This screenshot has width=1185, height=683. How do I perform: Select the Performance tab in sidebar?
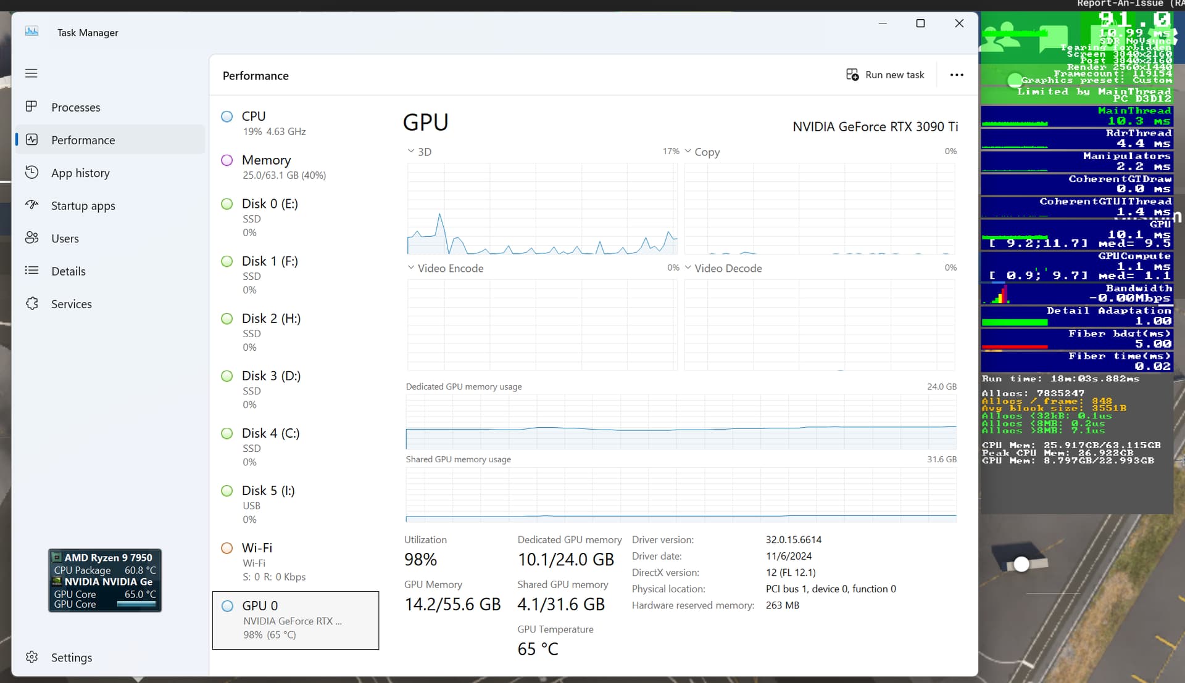coord(83,140)
